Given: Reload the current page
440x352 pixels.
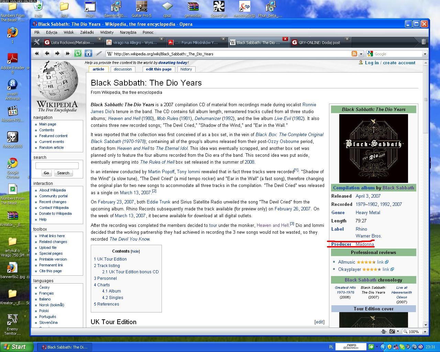Looking at the screenshot, I should pyautogui.click(x=78, y=54).
